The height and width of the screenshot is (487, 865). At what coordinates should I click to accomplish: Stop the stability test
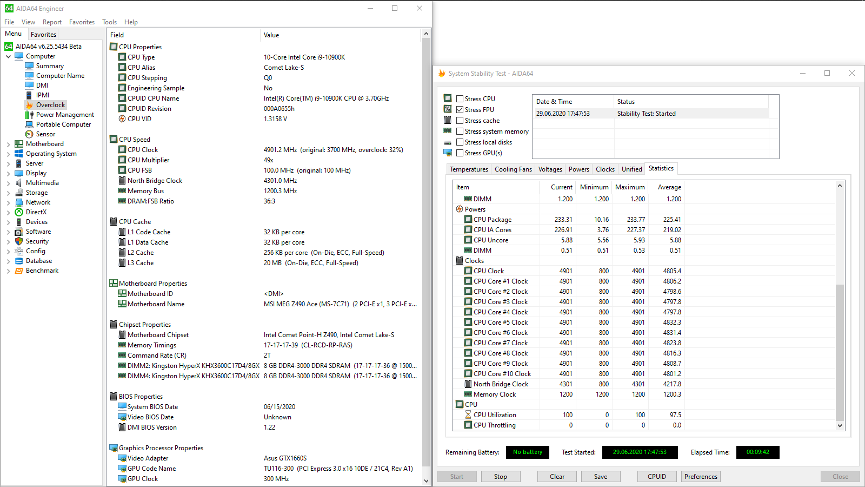(x=501, y=477)
